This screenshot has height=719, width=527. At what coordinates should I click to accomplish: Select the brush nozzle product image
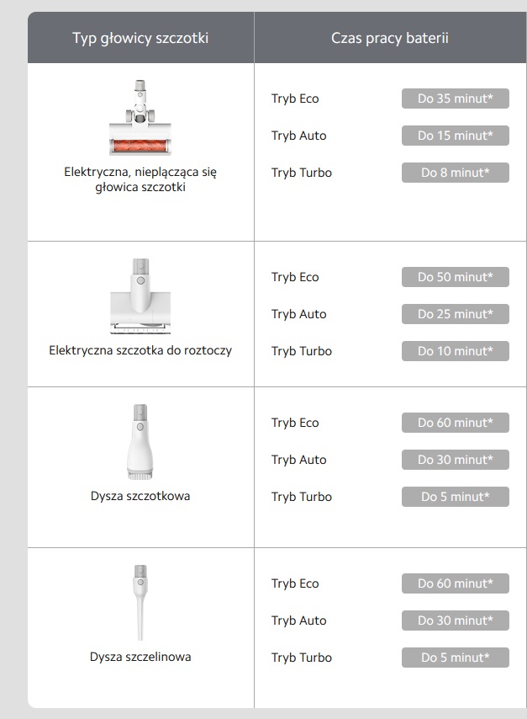tap(140, 442)
